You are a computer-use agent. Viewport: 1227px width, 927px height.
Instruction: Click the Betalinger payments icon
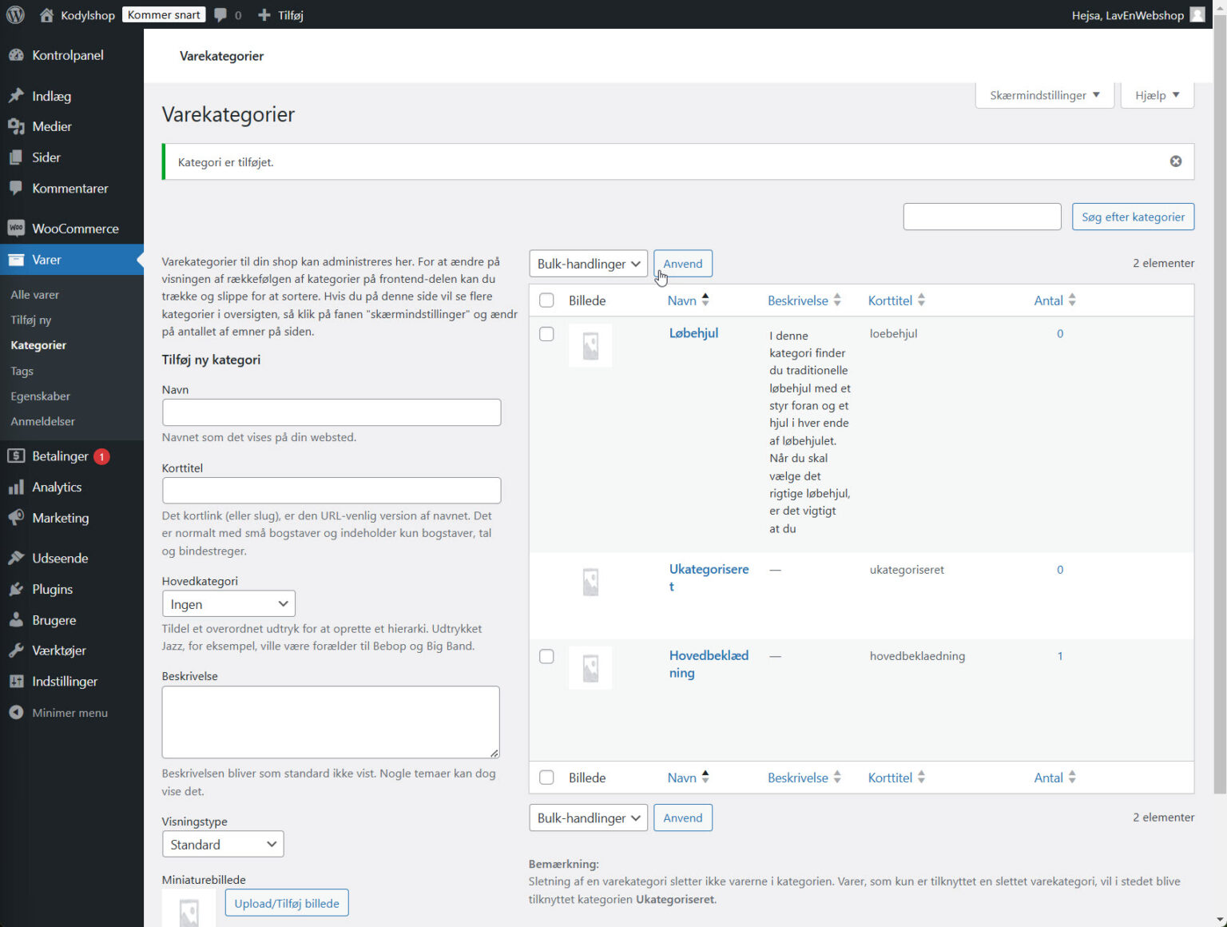[16, 456]
